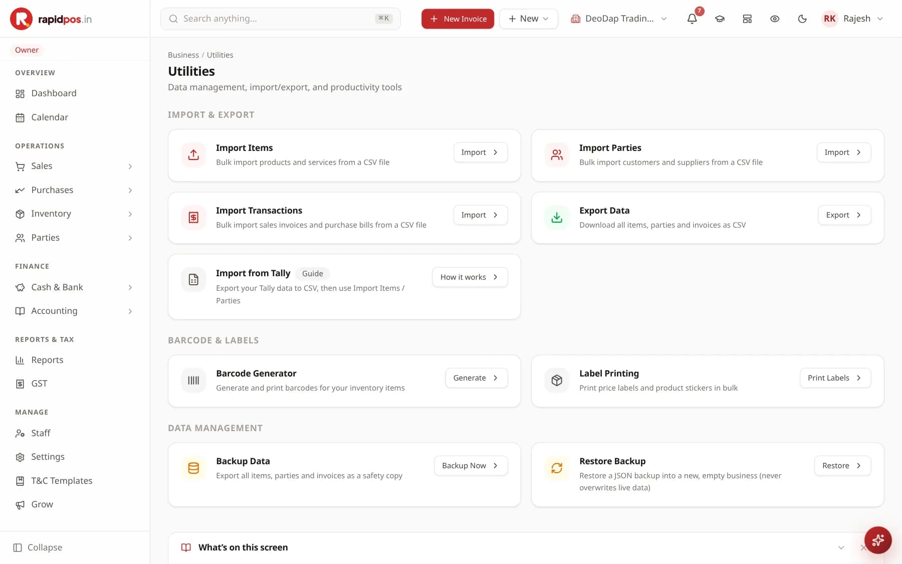Click the rapidpos.in logo

(51, 19)
